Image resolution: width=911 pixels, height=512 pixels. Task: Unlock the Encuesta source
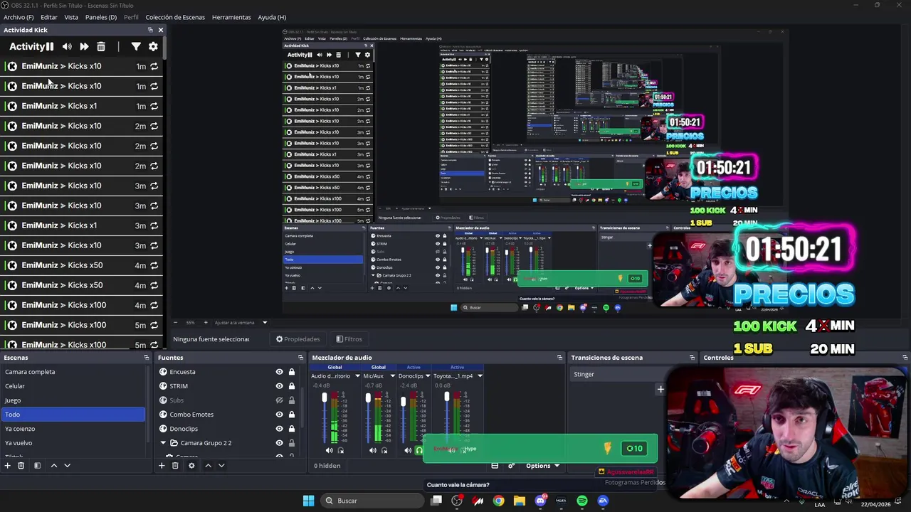[291, 372]
